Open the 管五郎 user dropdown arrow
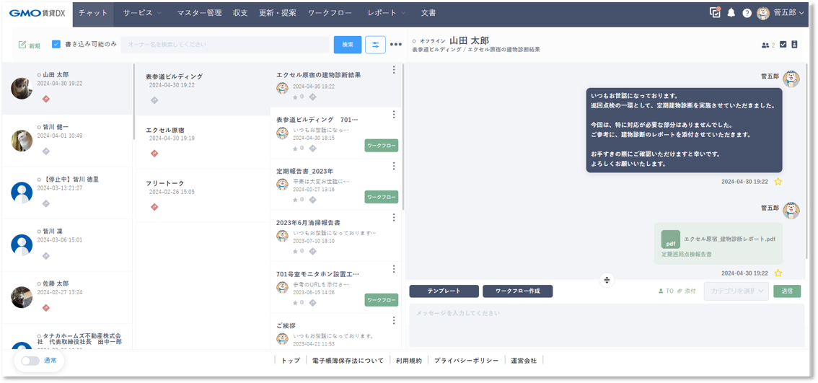This screenshot has height=383, width=818. pyautogui.click(x=801, y=13)
